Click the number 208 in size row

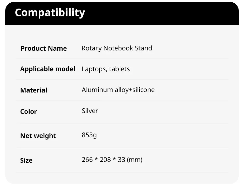point(105,160)
